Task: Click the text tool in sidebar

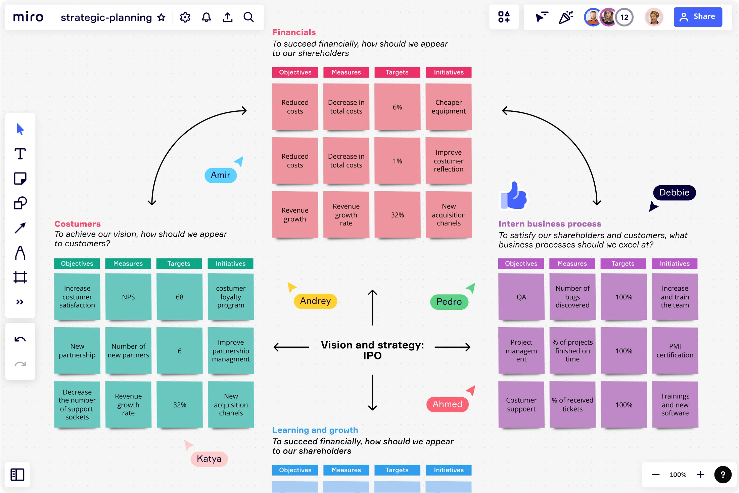Action: coord(20,154)
